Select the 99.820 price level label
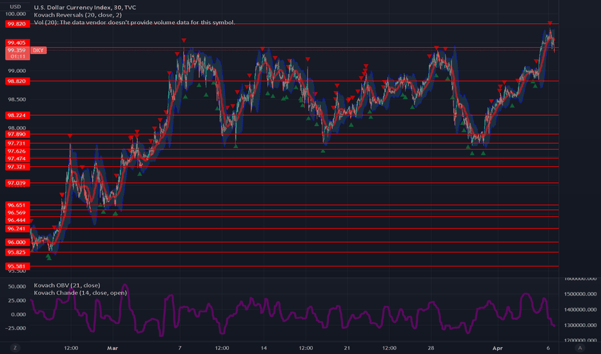This screenshot has height=354, width=601. [17, 24]
